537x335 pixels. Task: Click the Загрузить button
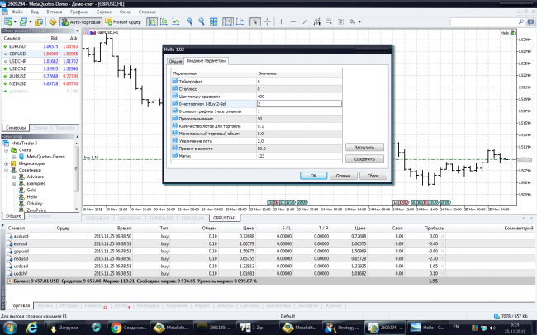pos(364,146)
